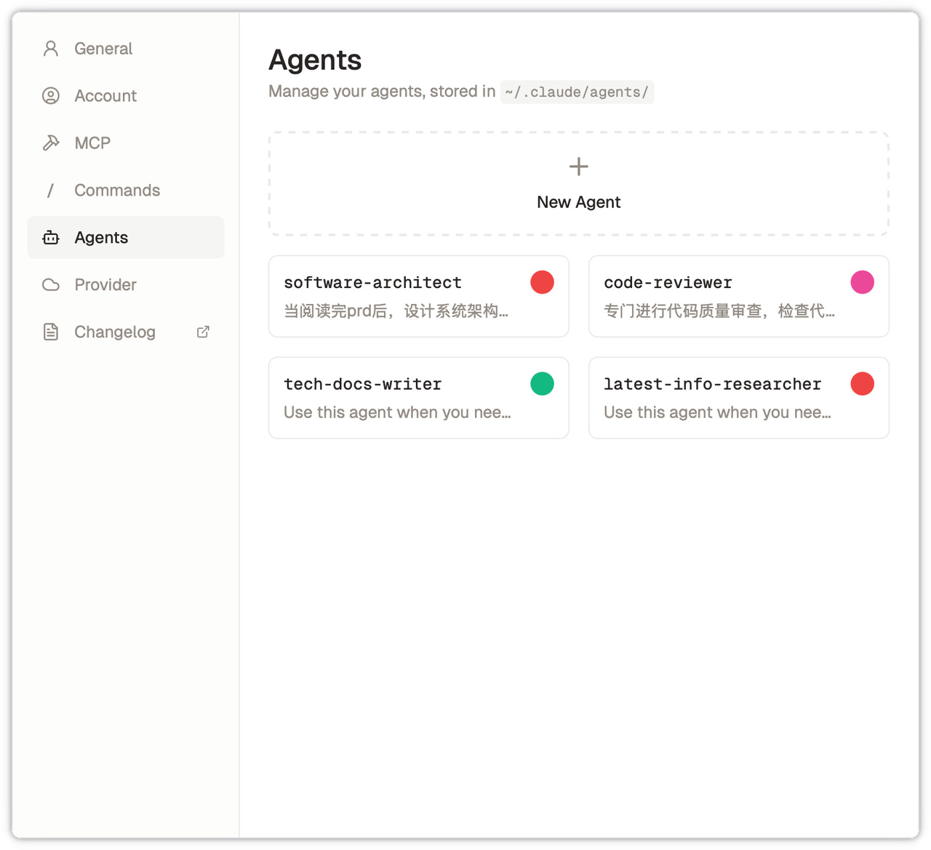Screen dimensions: 931x850
Task: Click the General person icon in sidebar
Action: coord(51,49)
